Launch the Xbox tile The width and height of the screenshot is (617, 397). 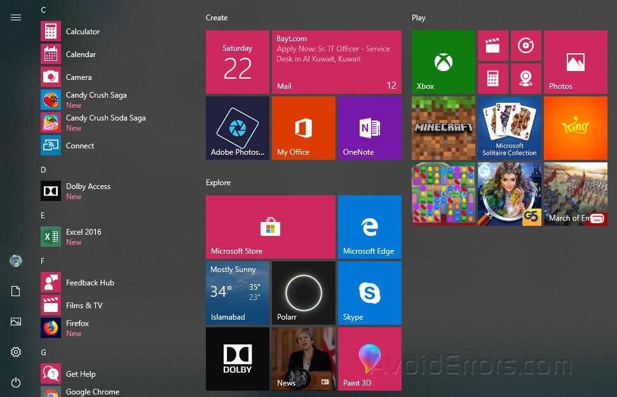pos(443,62)
